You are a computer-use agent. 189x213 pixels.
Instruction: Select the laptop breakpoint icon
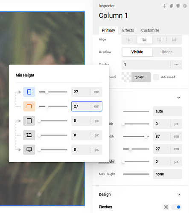click(29, 135)
